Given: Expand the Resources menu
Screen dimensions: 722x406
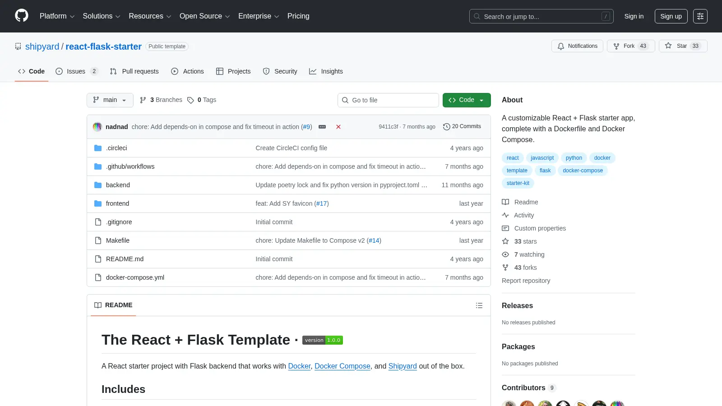Looking at the screenshot, I should [150, 16].
